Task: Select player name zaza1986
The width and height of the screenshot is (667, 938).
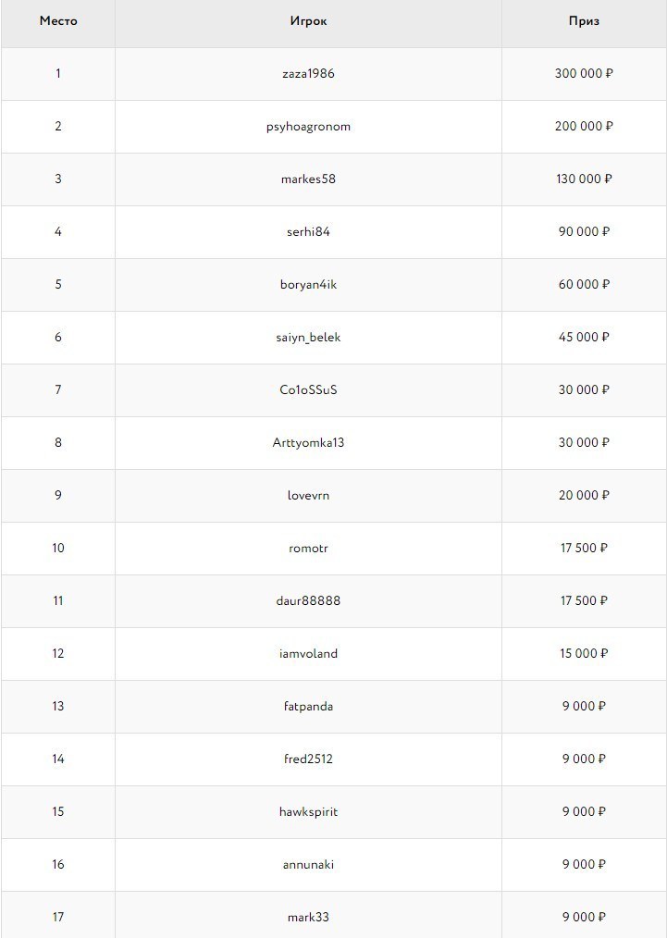Action: click(x=308, y=73)
